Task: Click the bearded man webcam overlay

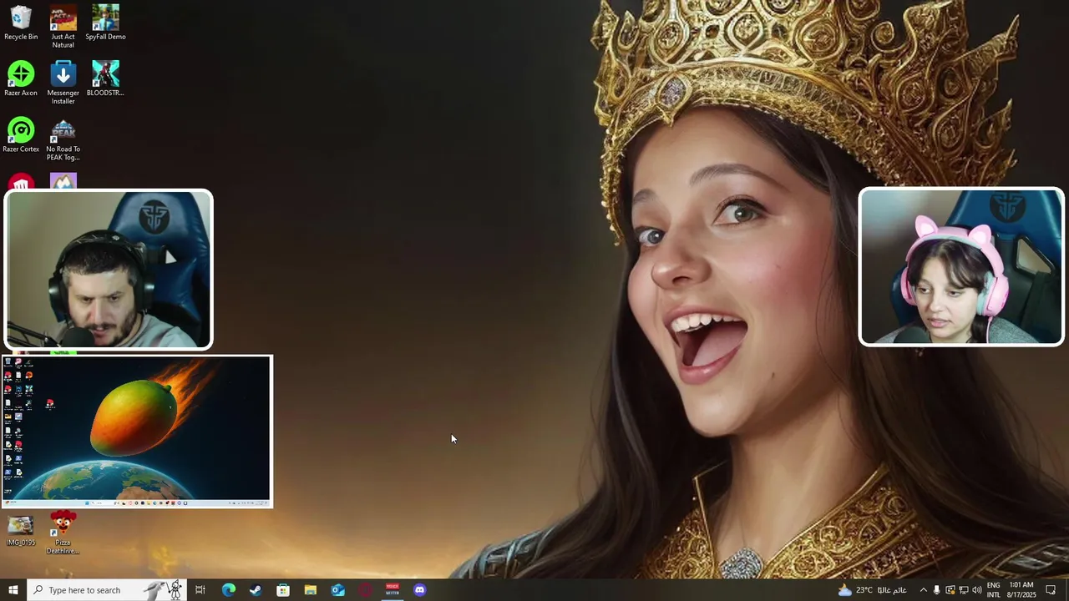Action: coord(109,270)
